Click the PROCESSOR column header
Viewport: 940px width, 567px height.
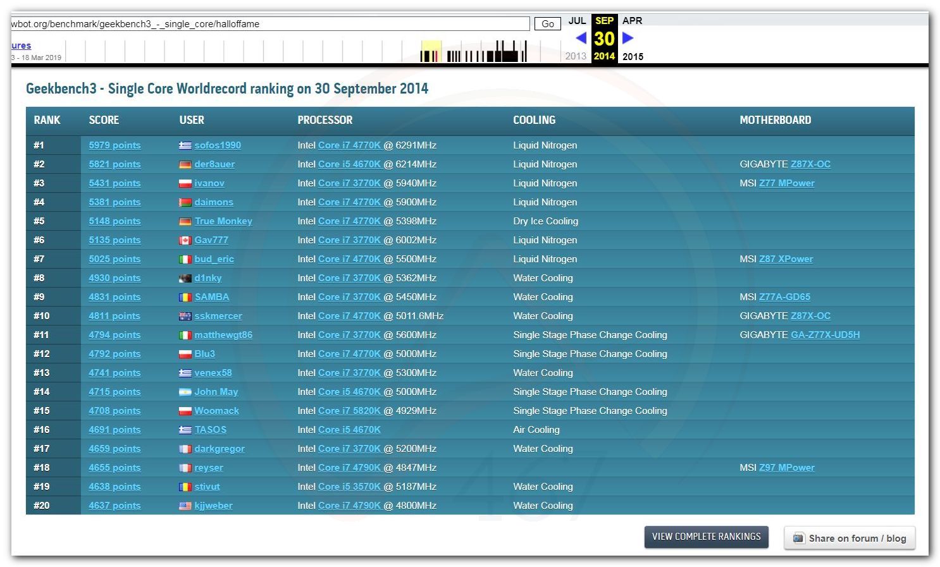(x=325, y=120)
